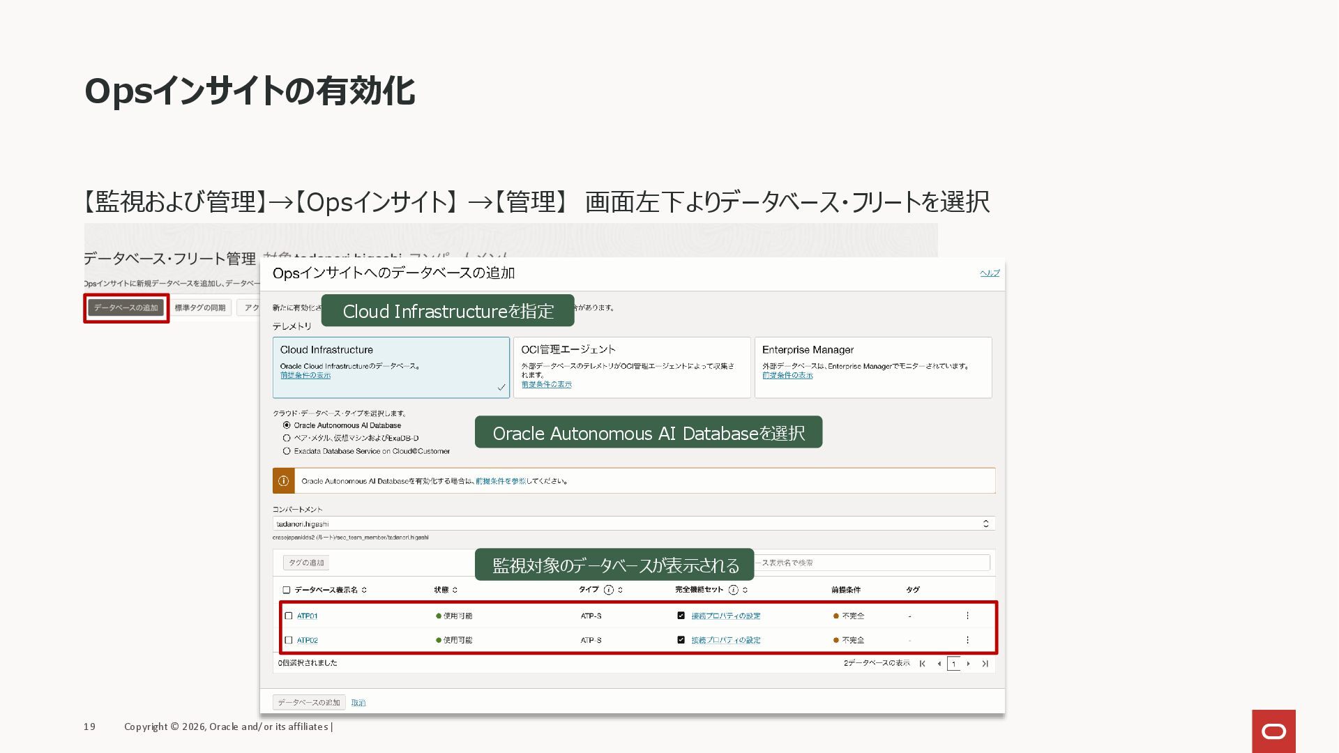Go to the first page of results
The height and width of the screenshot is (753, 1339).
pos(923,664)
